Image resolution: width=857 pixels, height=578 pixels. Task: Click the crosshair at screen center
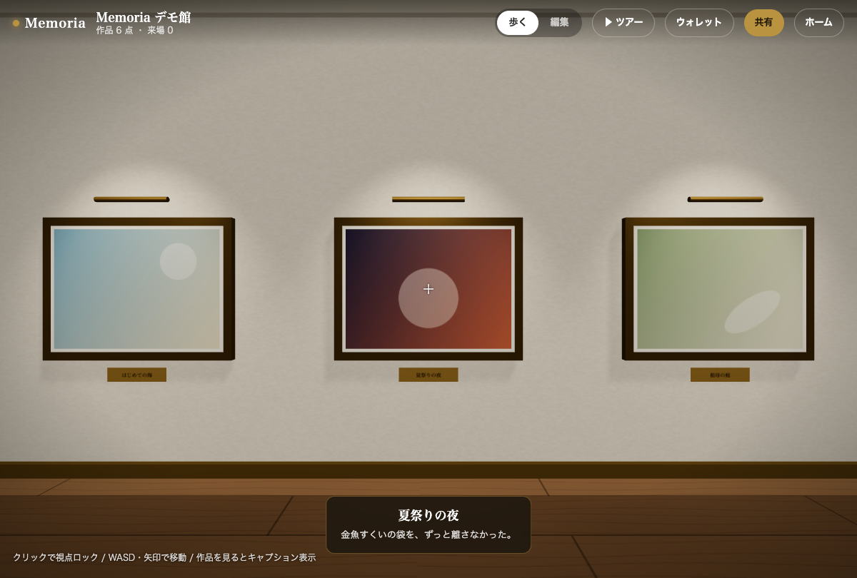tap(428, 289)
